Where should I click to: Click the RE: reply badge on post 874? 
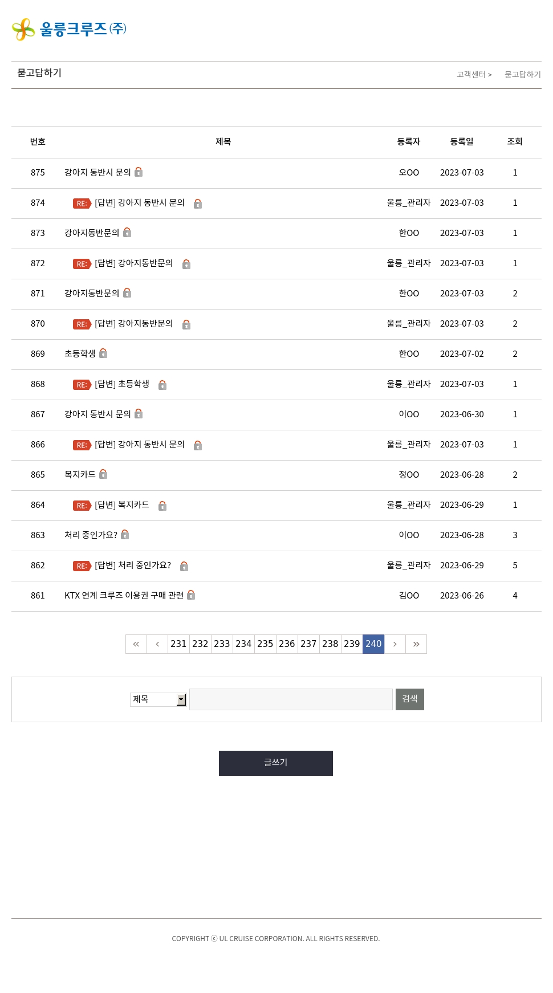tap(82, 204)
